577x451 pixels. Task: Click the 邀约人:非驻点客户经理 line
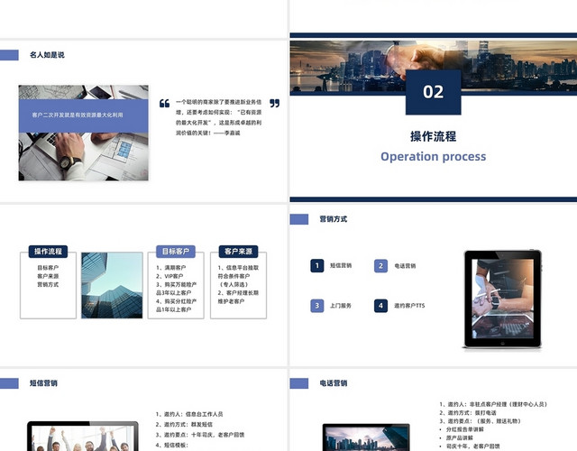click(x=493, y=404)
